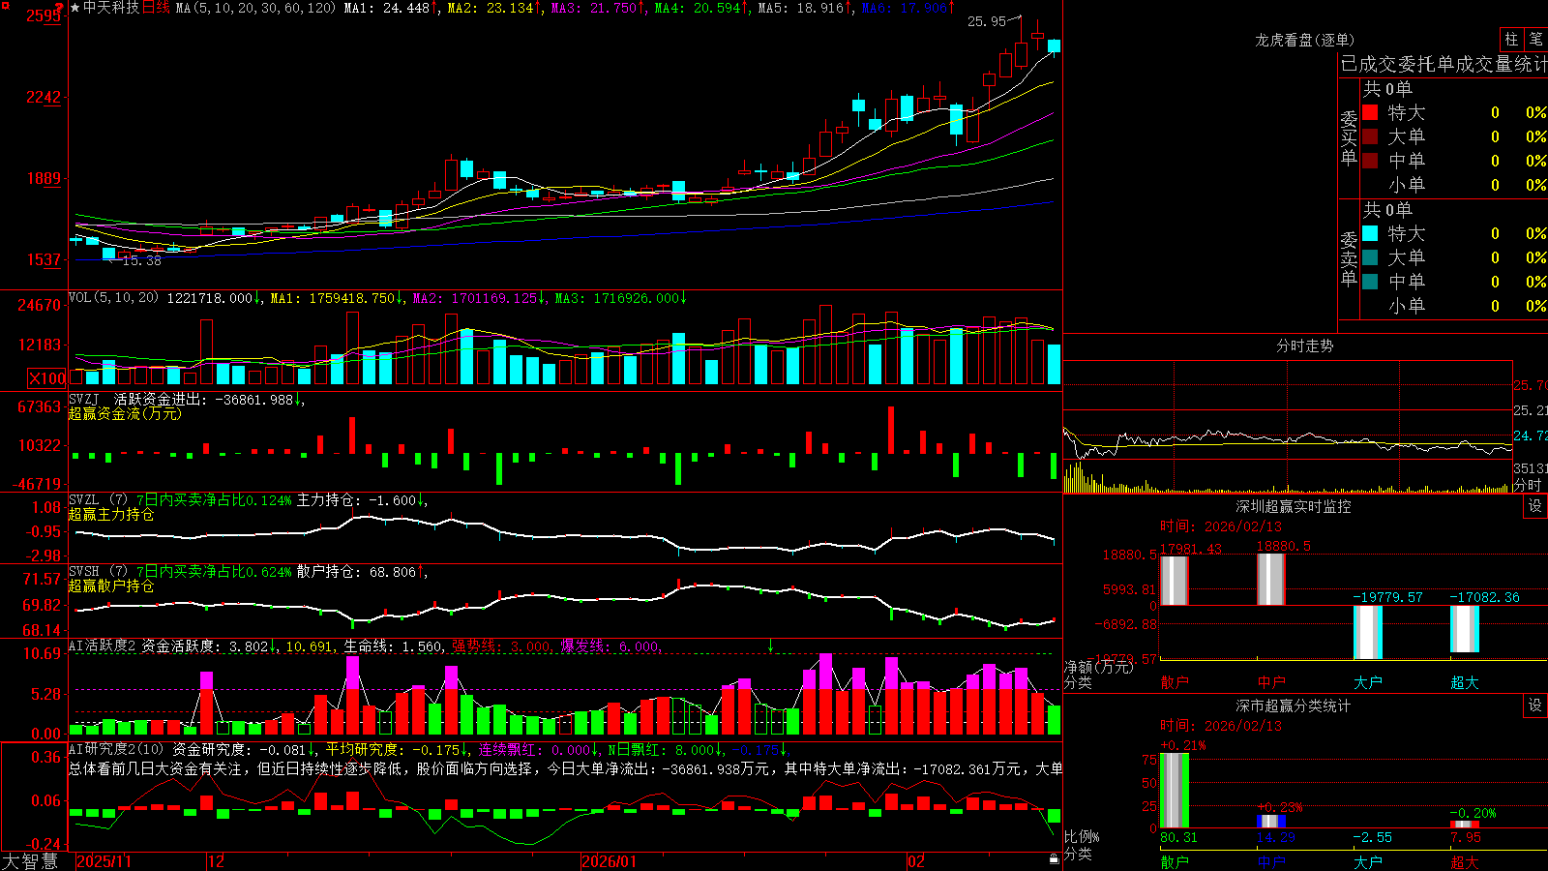
Task: Click the small red square icon beside the price axis
Action: [5, 5]
